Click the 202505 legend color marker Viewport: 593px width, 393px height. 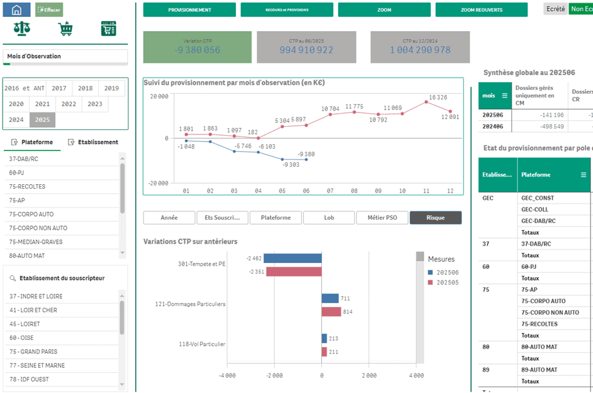coord(431,281)
